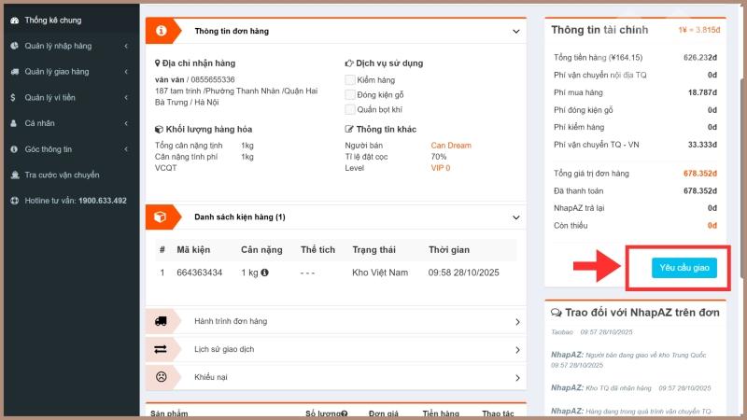
Task: Collapse the Thông tin đơn hàng section
Action: [516, 31]
